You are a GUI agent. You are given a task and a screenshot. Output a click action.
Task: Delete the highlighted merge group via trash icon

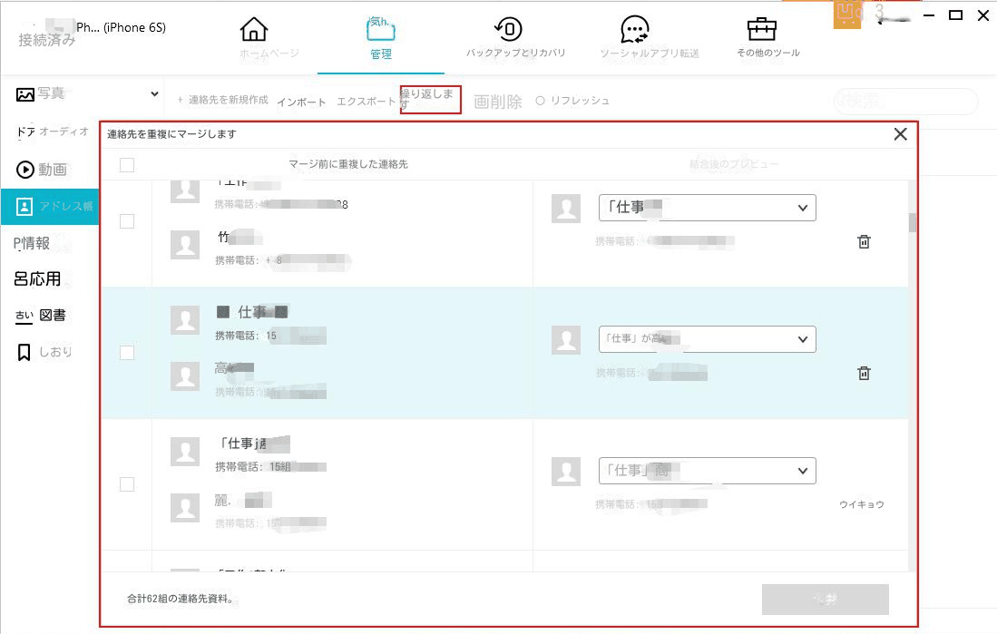(x=864, y=374)
